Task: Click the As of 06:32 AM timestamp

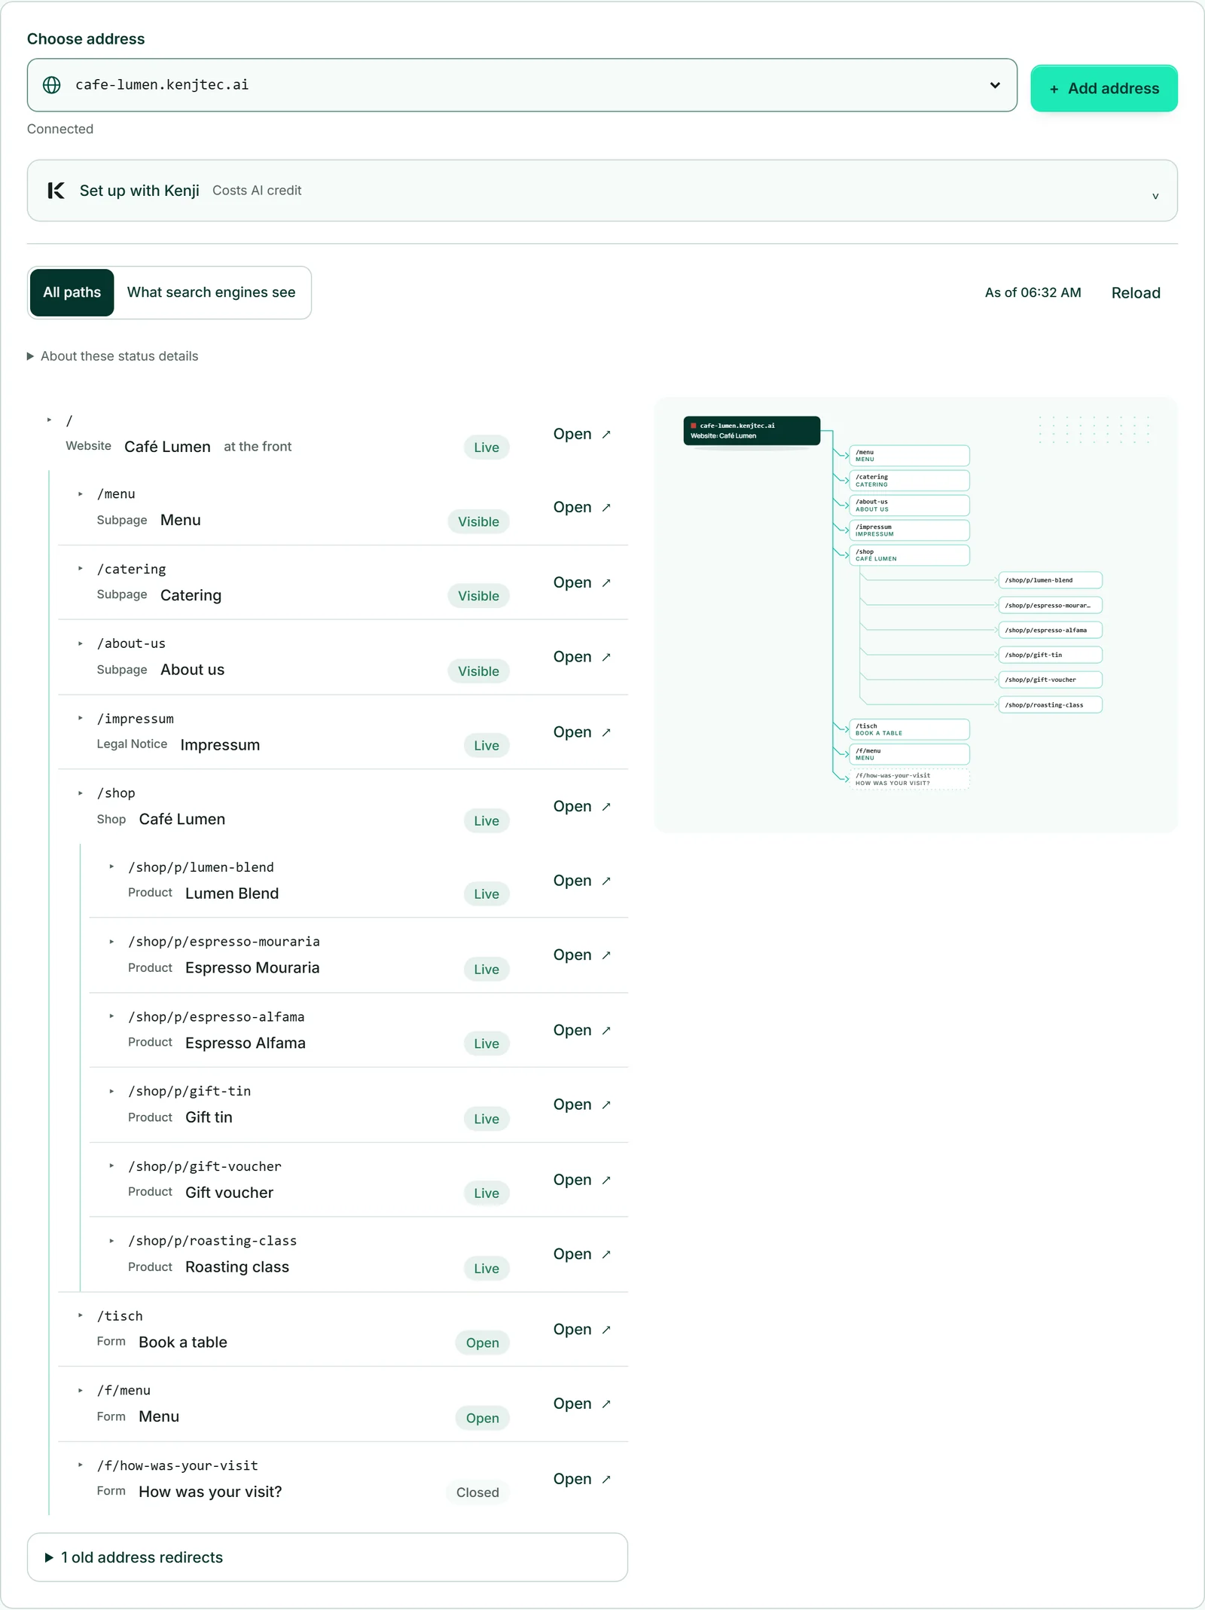Action: click(x=1033, y=292)
